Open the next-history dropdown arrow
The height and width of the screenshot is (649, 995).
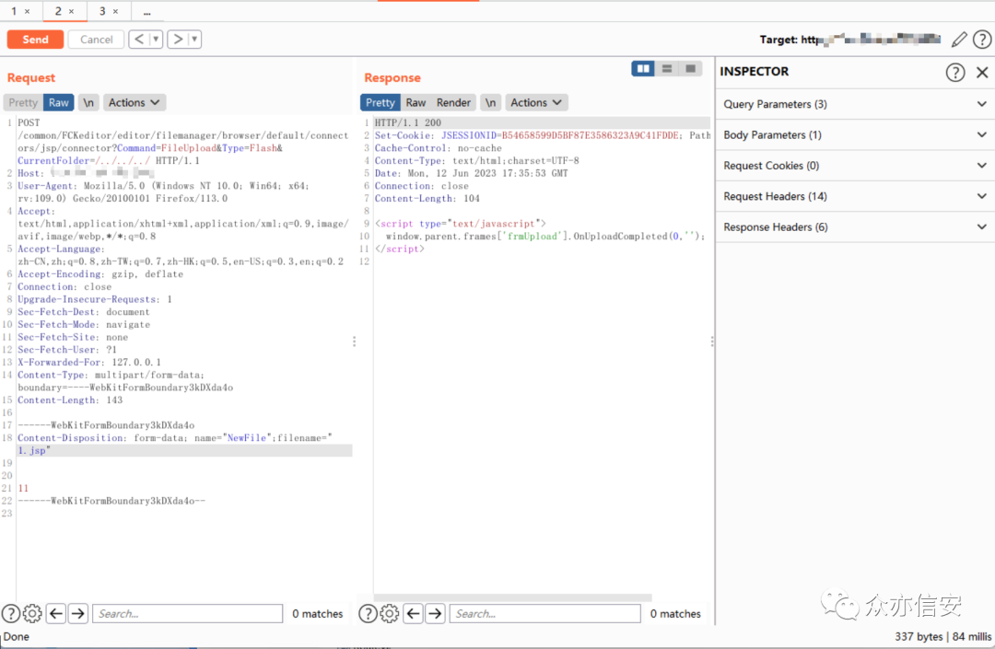point(194,40)
